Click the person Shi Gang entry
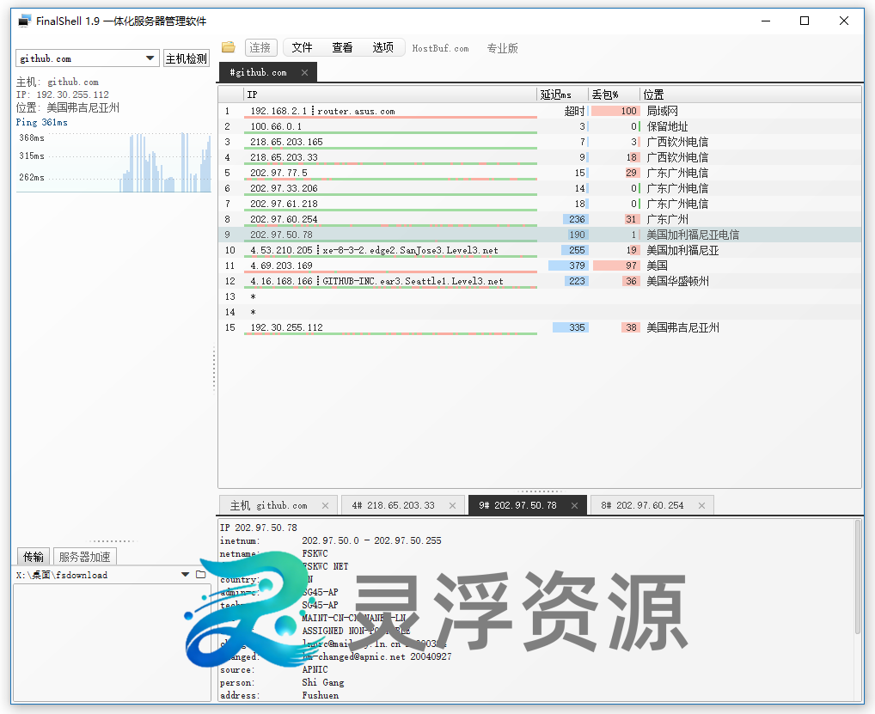 tap(323, 682)
